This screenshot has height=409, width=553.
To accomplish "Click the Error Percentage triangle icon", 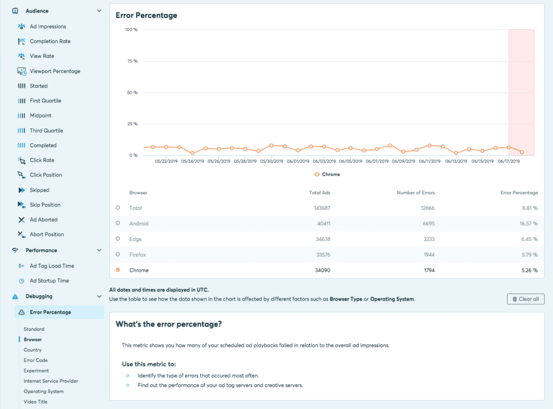I will pos(22,312).
